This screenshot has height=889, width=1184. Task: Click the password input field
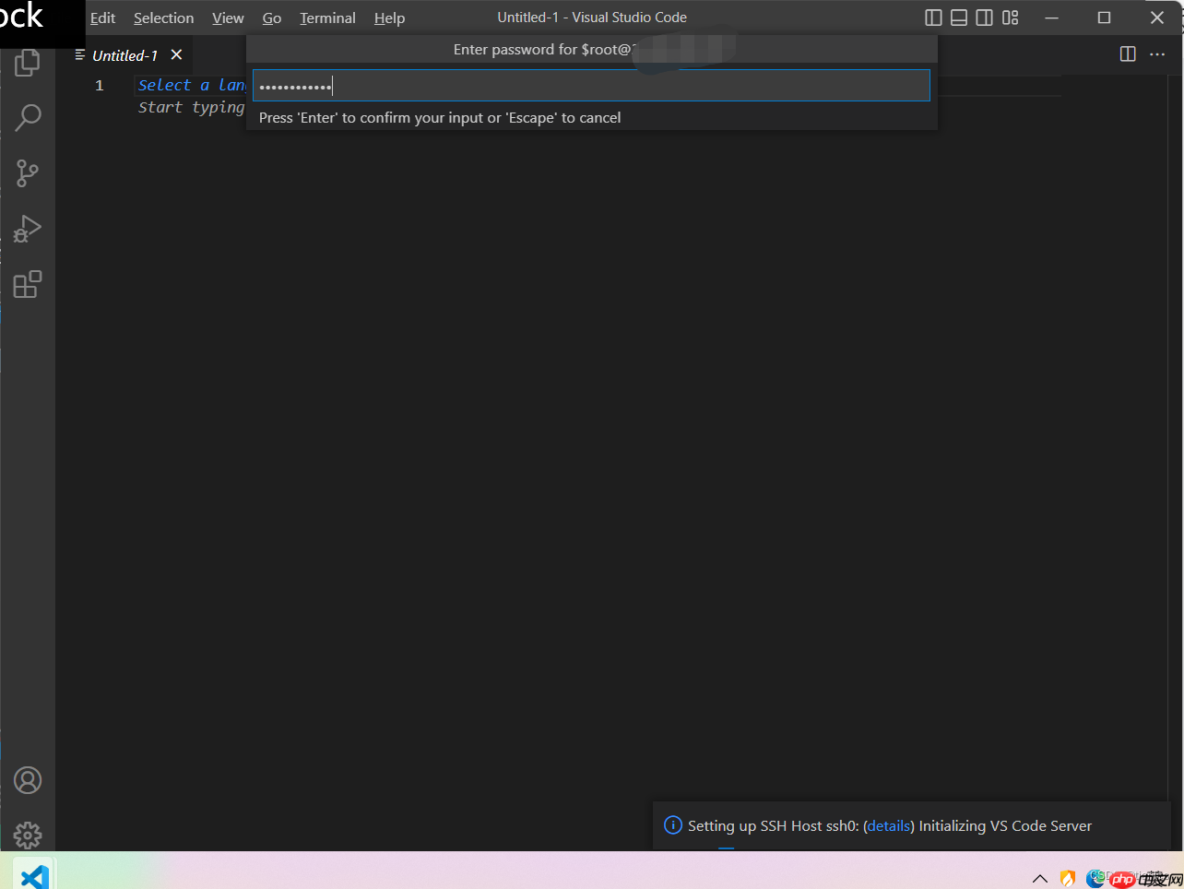pyautogui.click(x=590, y=85)
